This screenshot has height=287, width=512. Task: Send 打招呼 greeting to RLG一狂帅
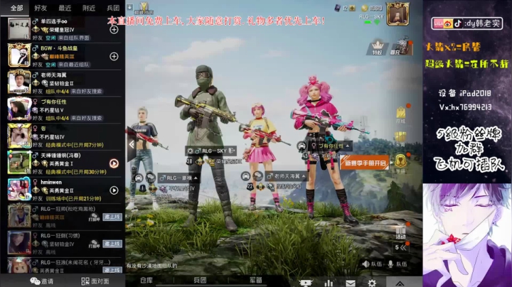tap(94, 217)
